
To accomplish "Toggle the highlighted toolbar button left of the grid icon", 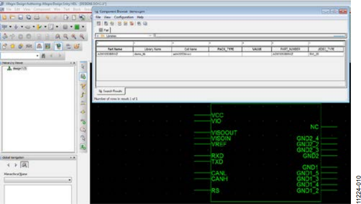I will (39, 46).
